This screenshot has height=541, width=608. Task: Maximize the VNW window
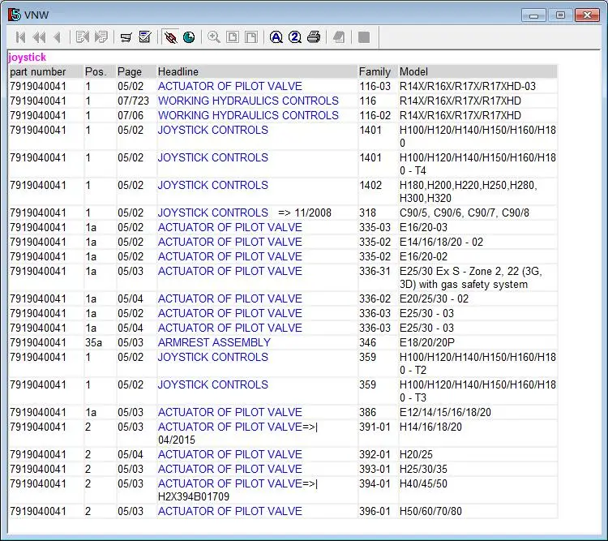(x=559, y=15)
